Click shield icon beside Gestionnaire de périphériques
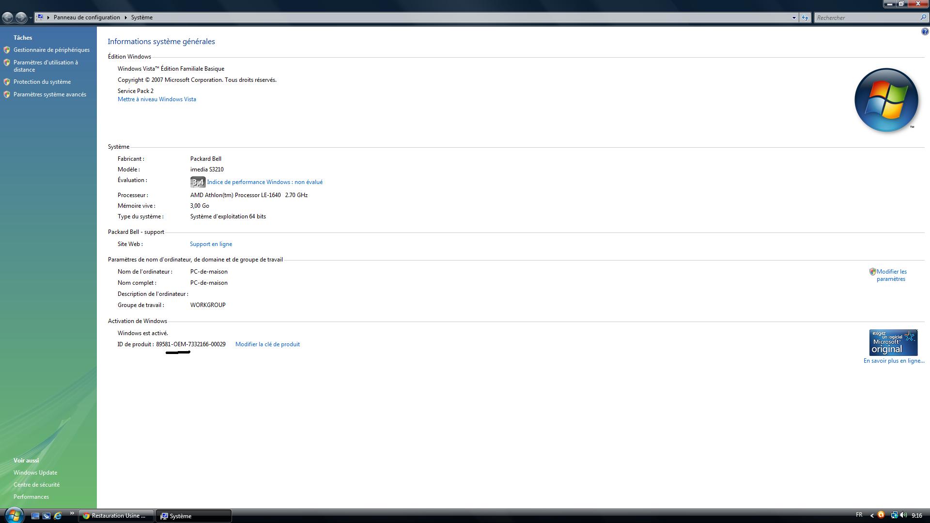 point(7,50)
